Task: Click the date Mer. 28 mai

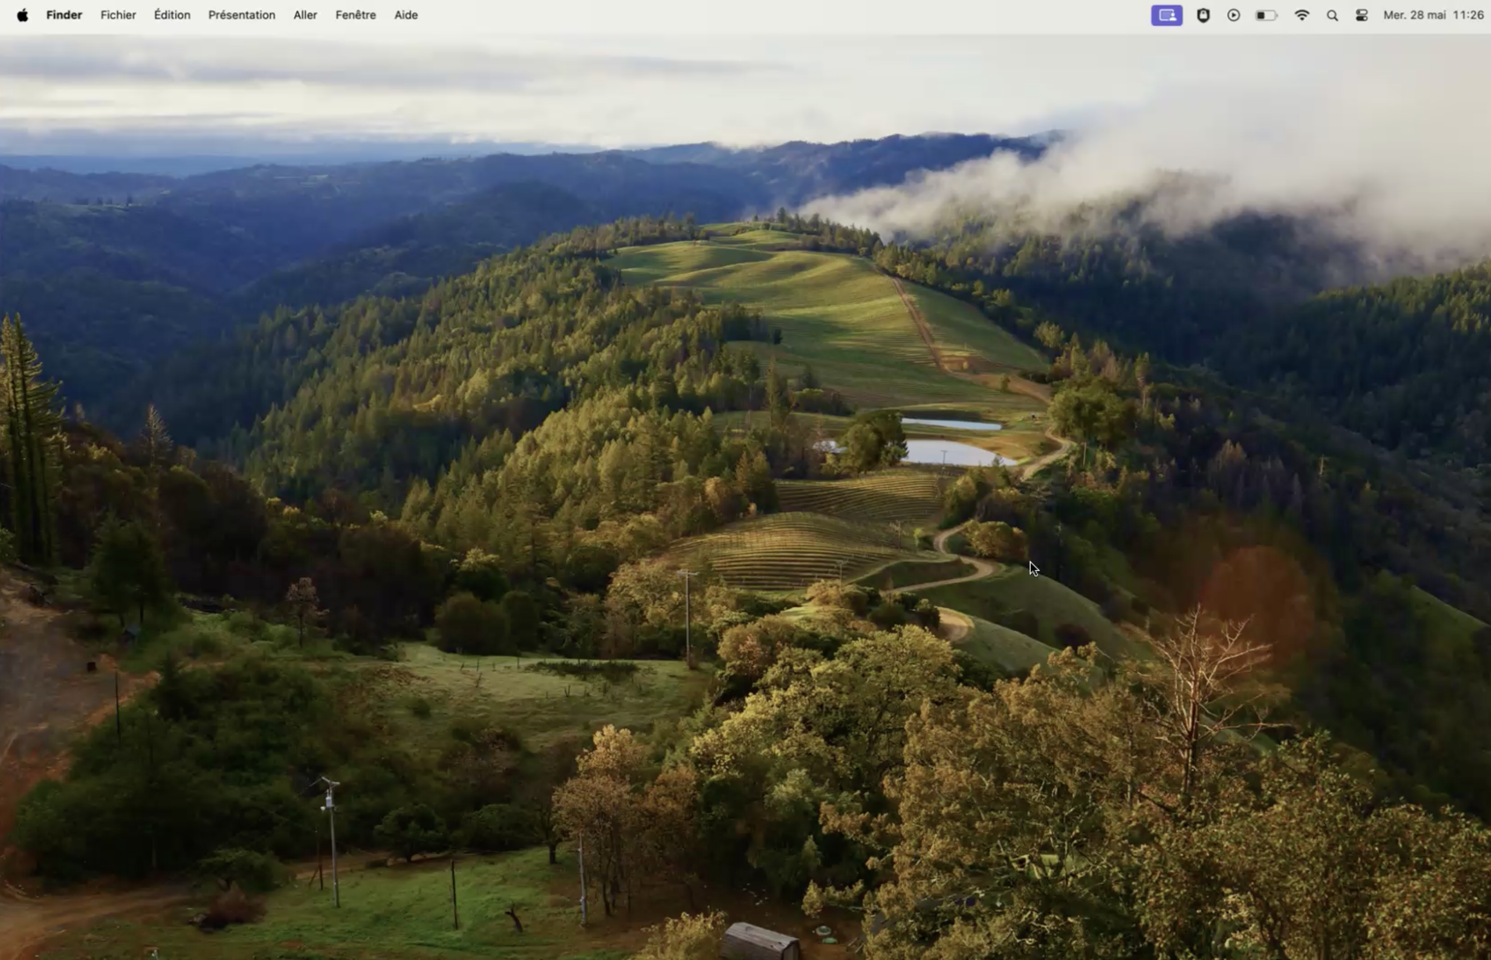Action: pos(1414,15)
